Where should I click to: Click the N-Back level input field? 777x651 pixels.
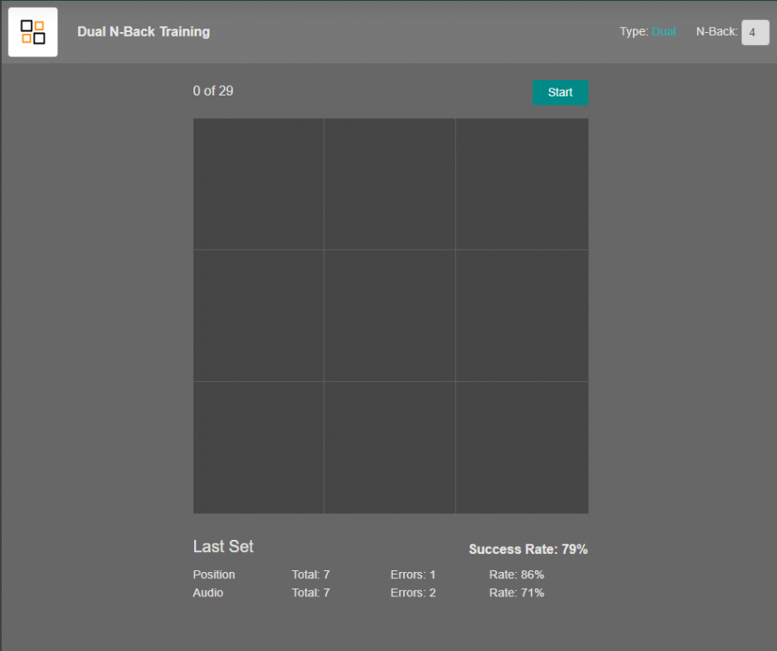point(754,32)
